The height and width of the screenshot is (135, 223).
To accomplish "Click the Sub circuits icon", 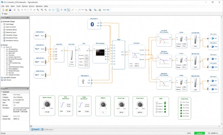I will [x=2, y=80].
